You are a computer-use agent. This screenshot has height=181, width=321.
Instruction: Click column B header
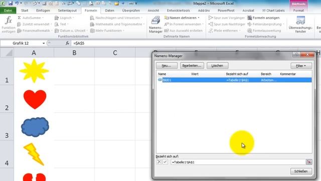(74, 53)
